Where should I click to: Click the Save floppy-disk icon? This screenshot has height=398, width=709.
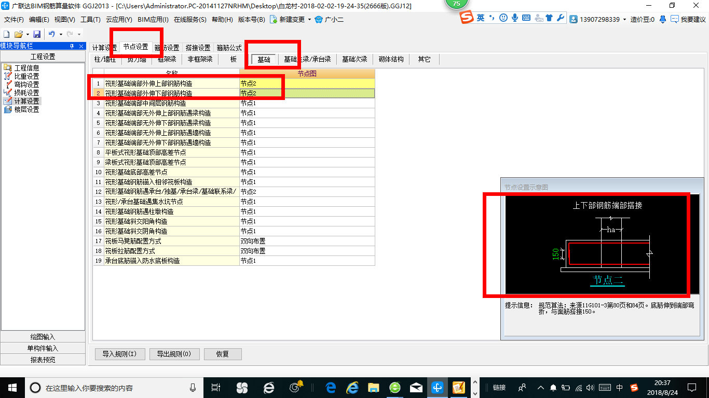tap(37, 34)
